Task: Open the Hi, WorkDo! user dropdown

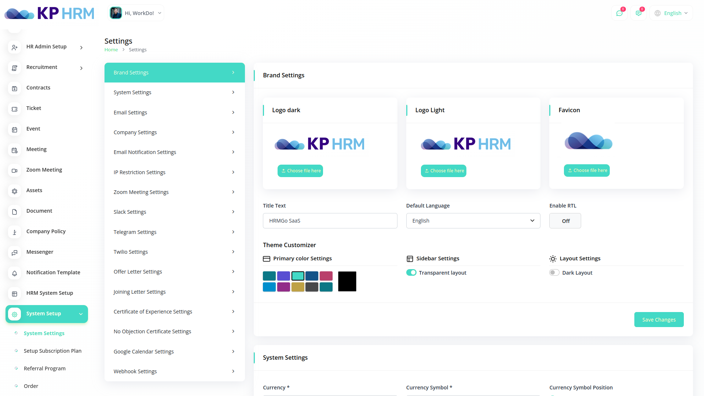Action: [x=136, y=13]
